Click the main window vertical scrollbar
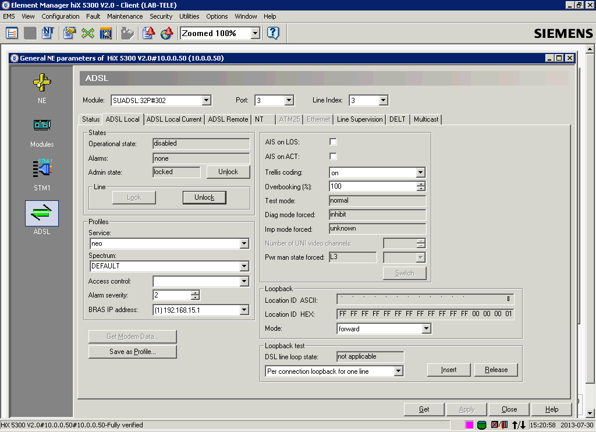Screen dimensions: 596x432 590,231
